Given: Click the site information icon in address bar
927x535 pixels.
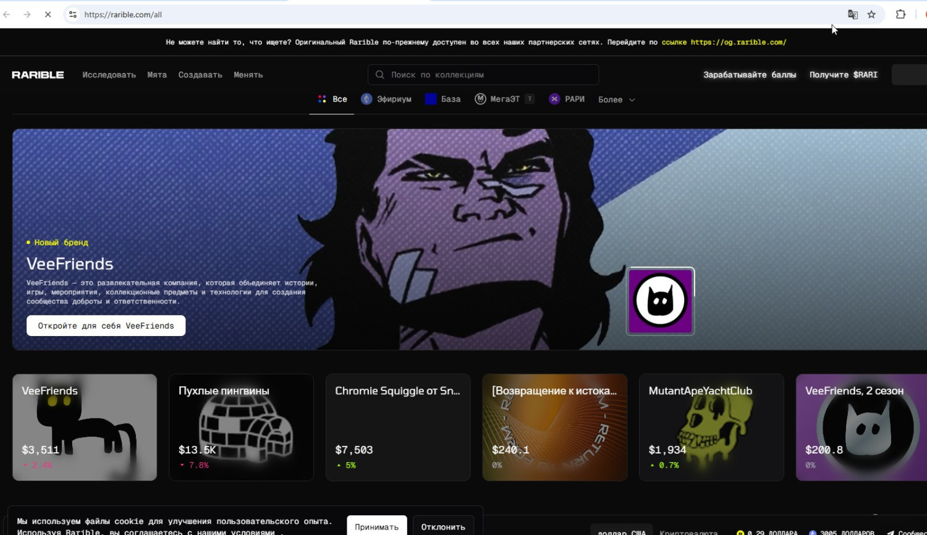Looking at the screenshot, I should pos(72,14).
